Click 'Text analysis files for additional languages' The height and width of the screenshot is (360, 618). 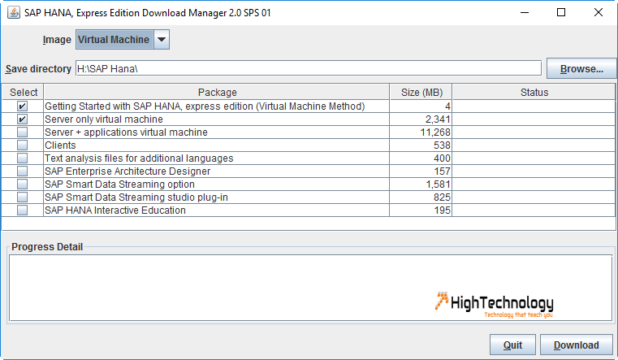pos(139,158)
